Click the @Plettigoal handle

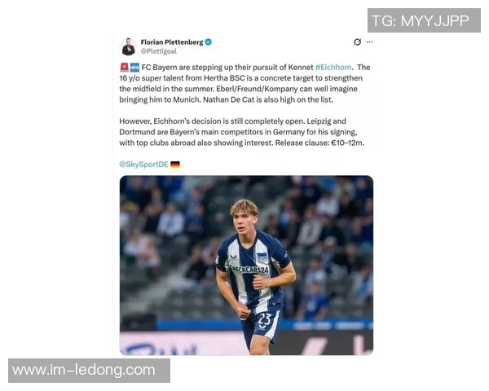[158, 51]
